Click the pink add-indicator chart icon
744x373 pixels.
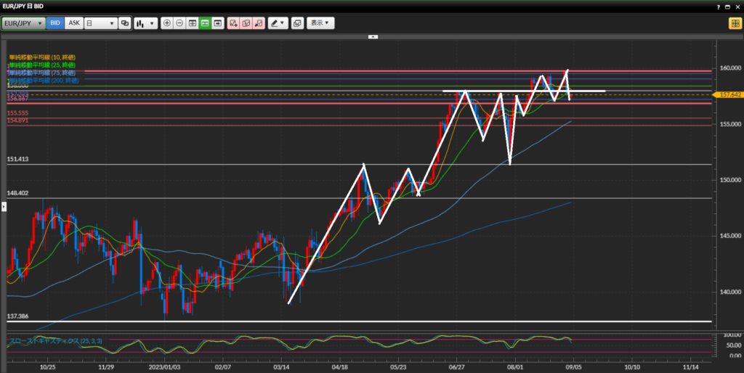[233, 23]
